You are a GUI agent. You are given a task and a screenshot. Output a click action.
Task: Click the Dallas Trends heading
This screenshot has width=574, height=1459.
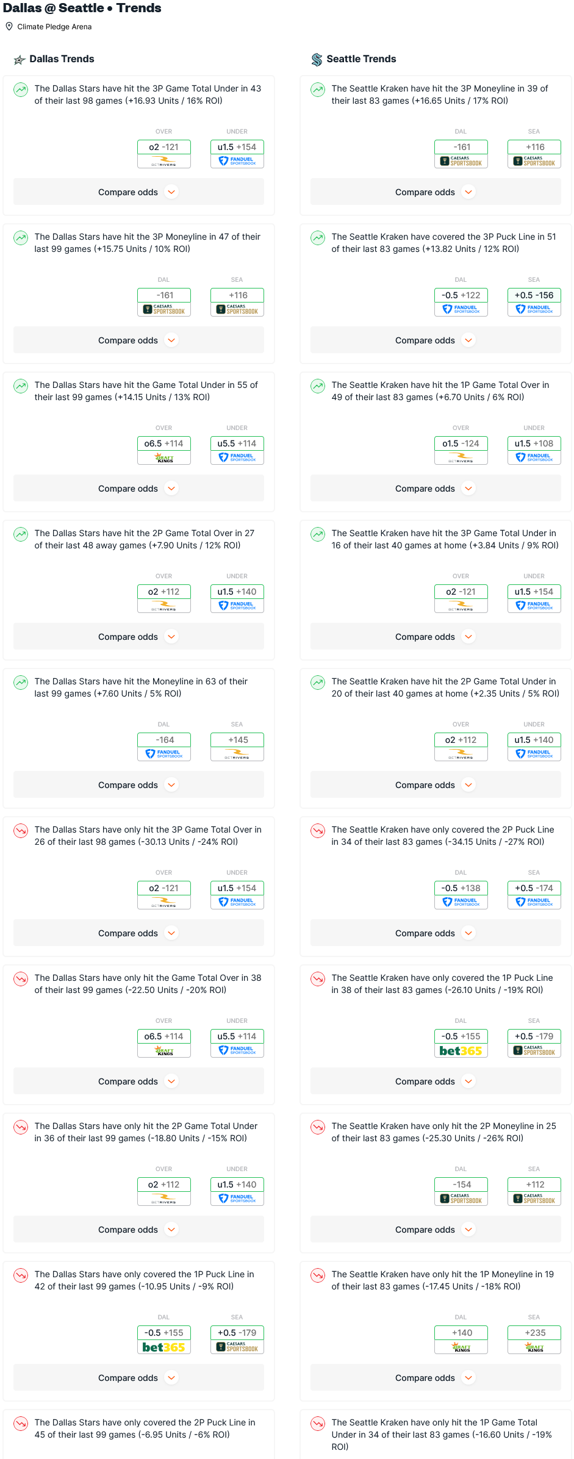pyautogui.click(x=62, y=59)
